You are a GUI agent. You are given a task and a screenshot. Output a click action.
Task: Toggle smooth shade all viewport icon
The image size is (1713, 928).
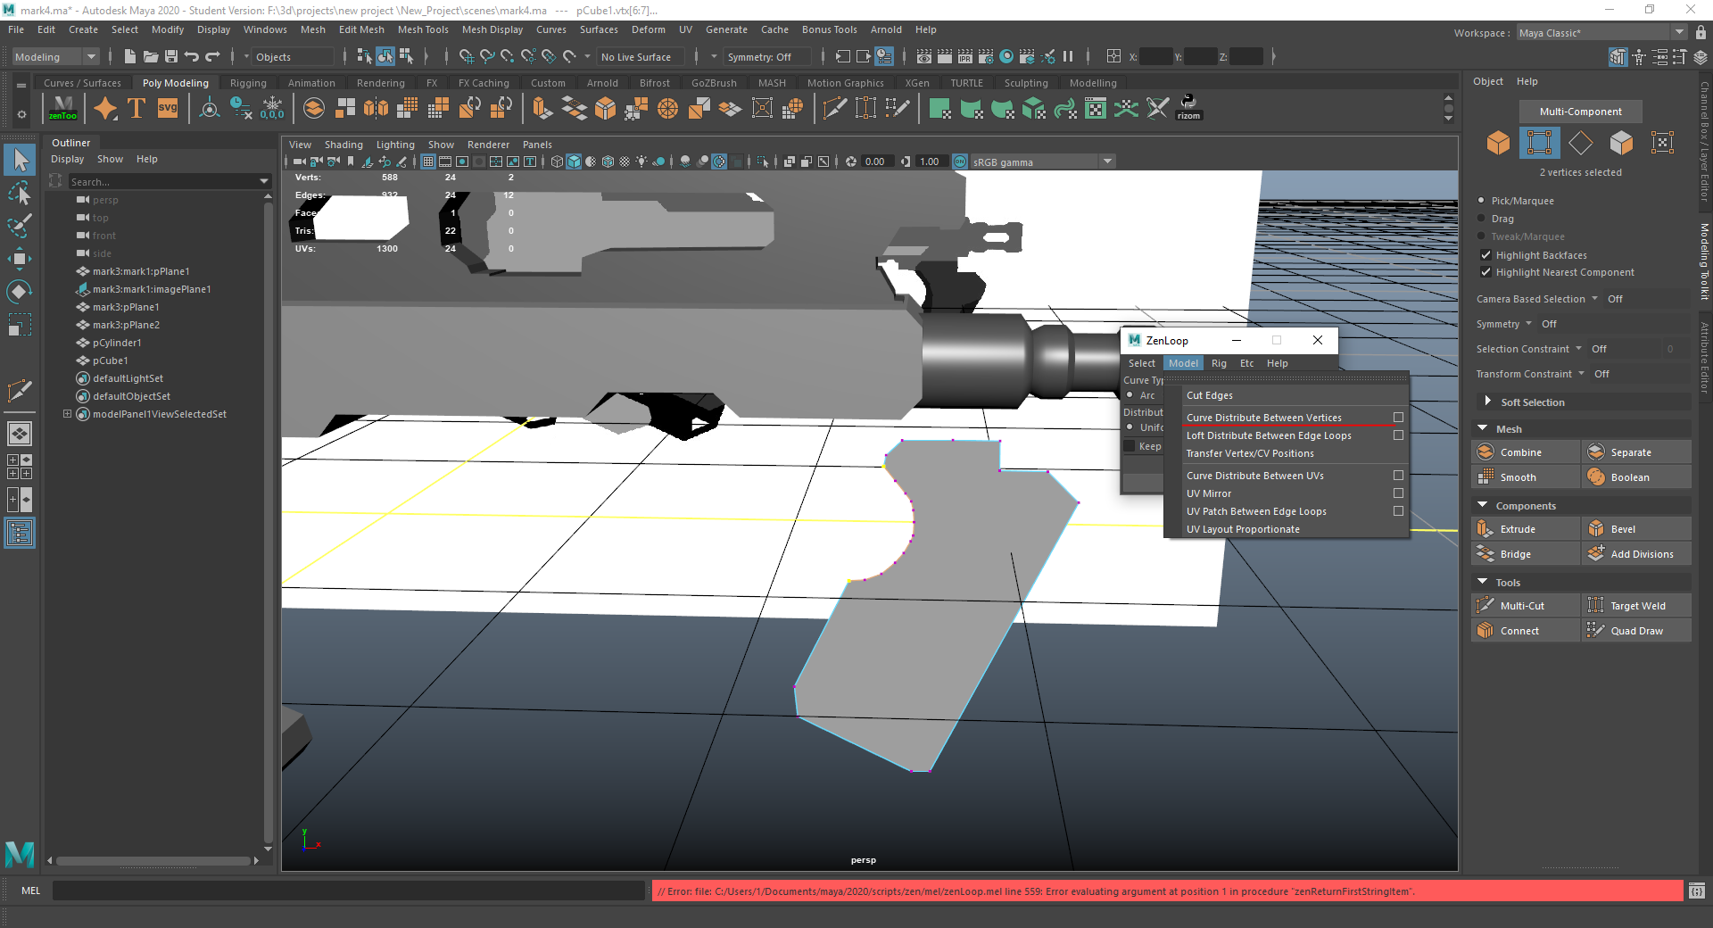click(574, 162)
